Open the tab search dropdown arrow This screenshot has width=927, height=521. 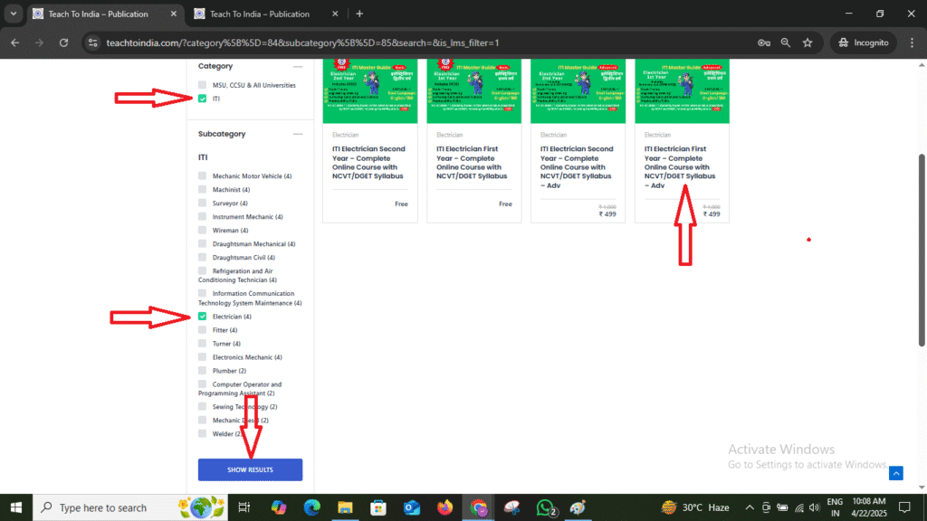[13, 14]
